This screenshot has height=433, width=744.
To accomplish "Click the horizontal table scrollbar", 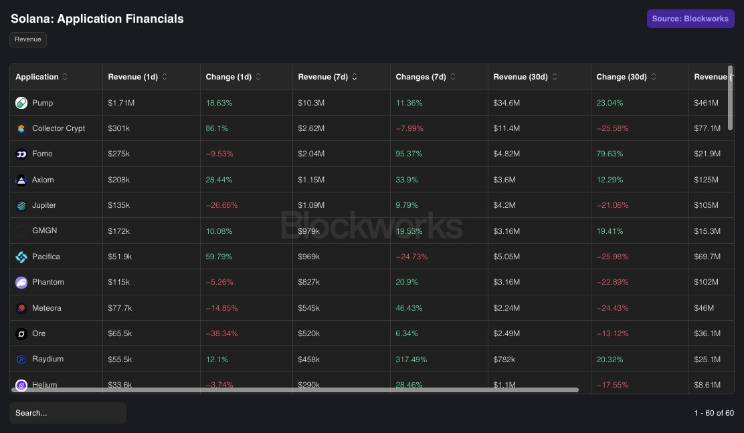I will (x=294, y=390).
